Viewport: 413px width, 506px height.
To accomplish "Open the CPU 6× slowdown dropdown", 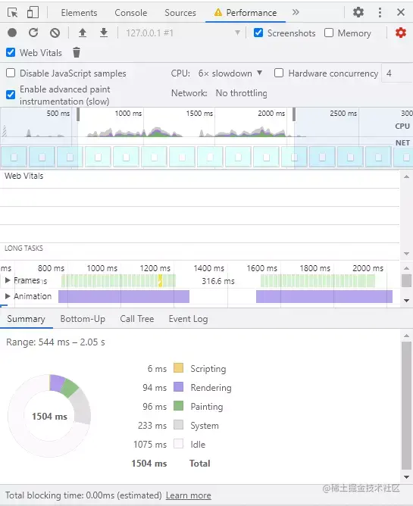I will click(230, 73).
